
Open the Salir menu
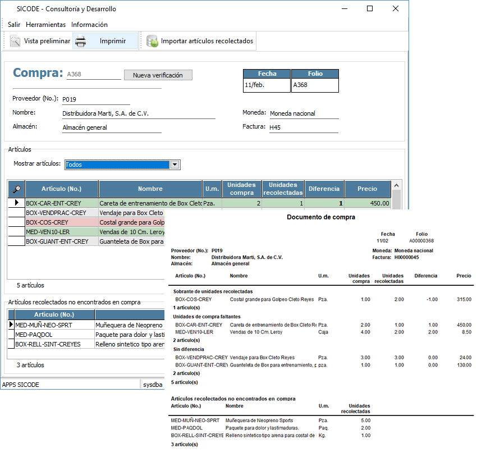(14, 25)
